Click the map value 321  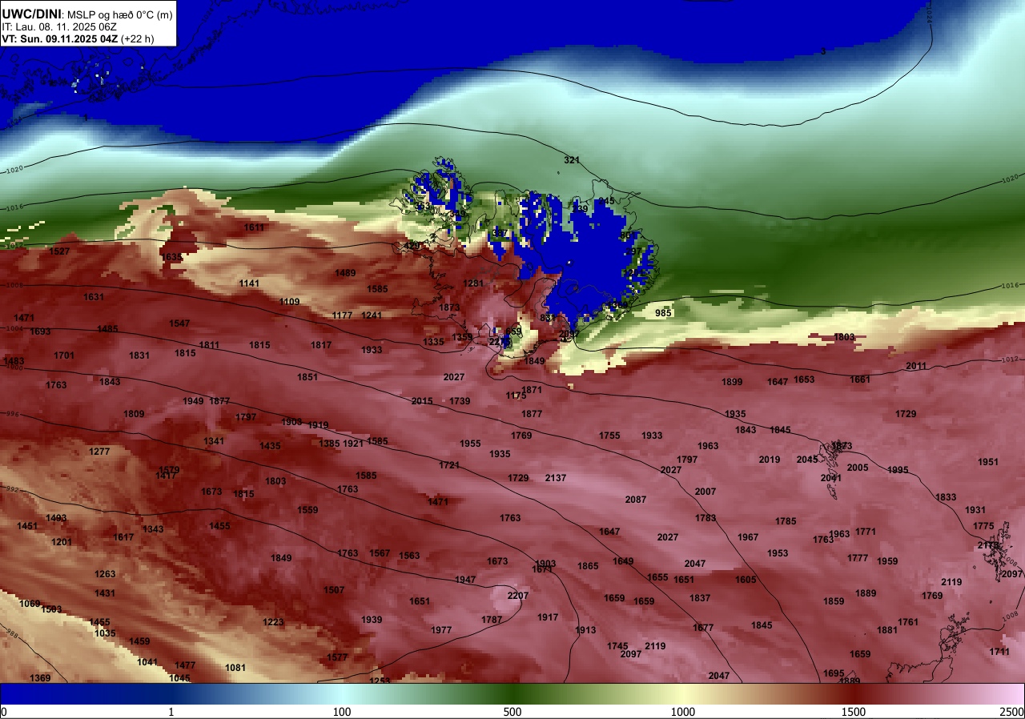[x=572, y=160]
